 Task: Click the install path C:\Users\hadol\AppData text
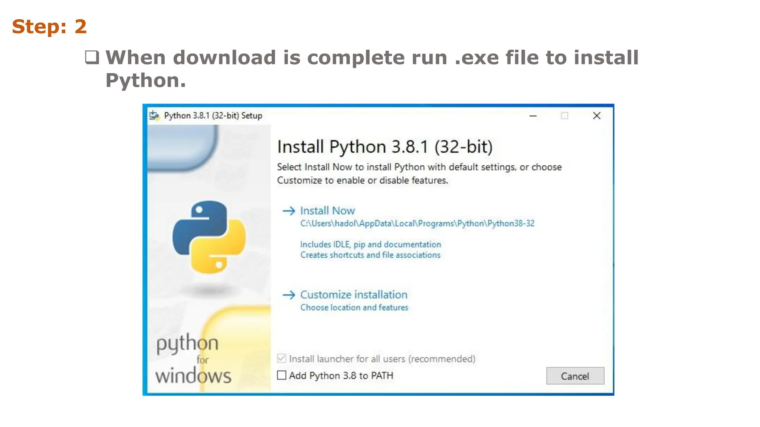[x=417, y=224]
